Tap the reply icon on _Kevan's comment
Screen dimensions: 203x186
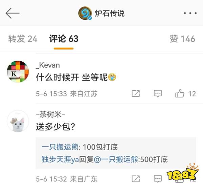click(x=158, y=93)
